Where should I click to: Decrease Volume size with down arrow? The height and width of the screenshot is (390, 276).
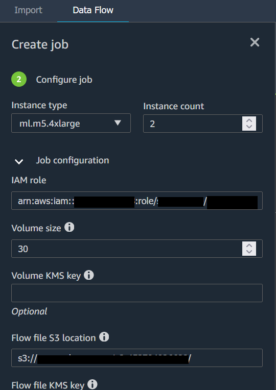249,252
